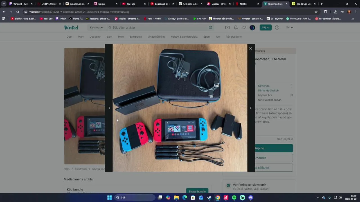360x202 pixels.
Task: Open the Blocket bookmark
Action: pos(23,19)
